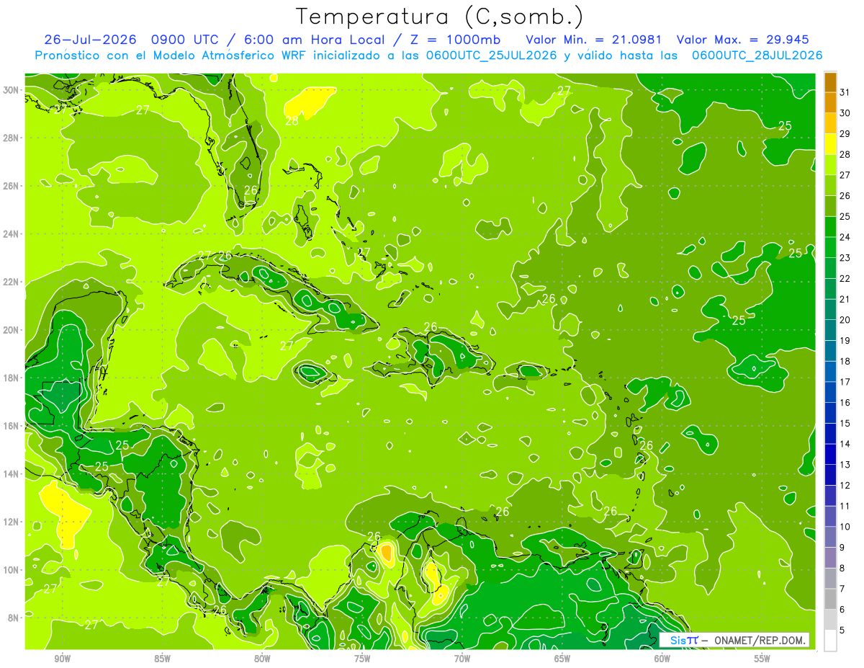Click the 90W longitude label

point(62,659)
